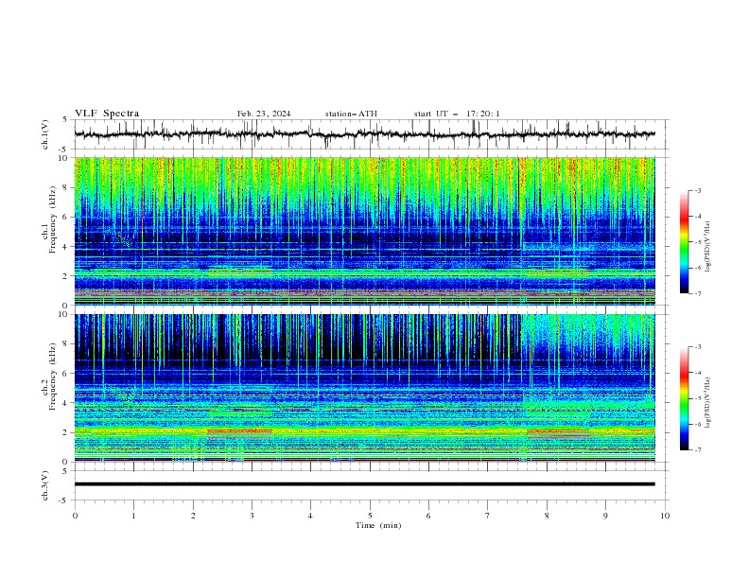
Task: Click the time axis tick label '0'
Action: (75, 516)
